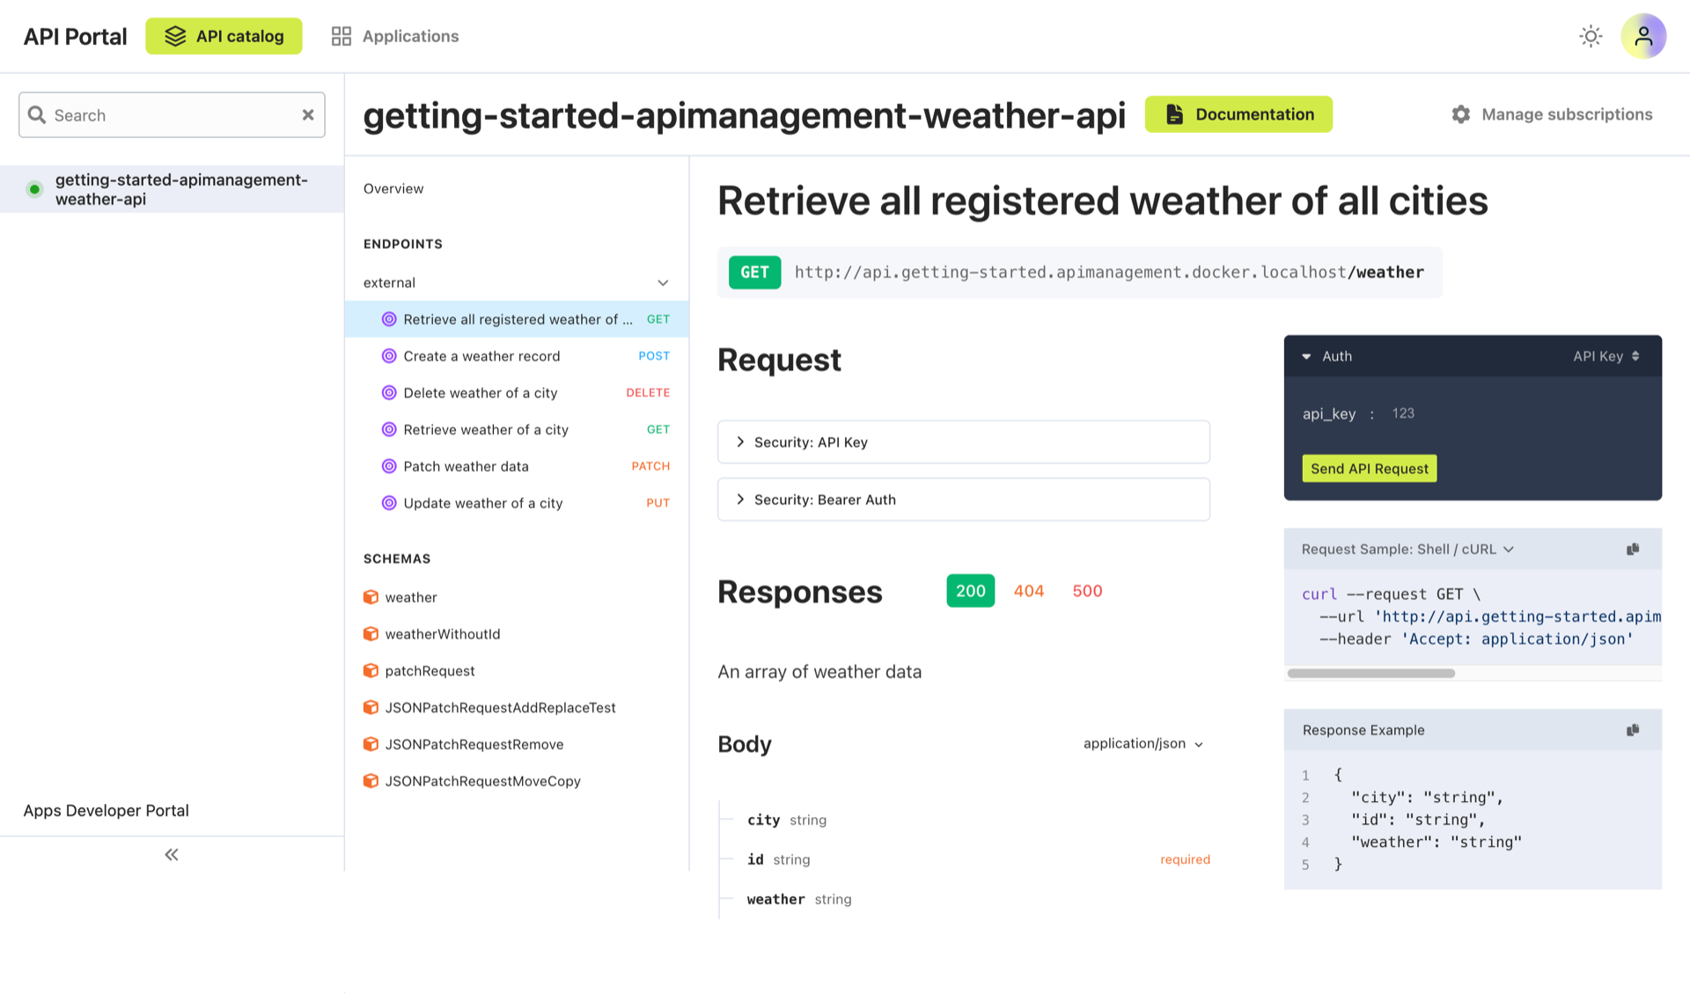Click the 'city' body property
The height and width of the screenshot is (993, 1690).
pos(763,820)
